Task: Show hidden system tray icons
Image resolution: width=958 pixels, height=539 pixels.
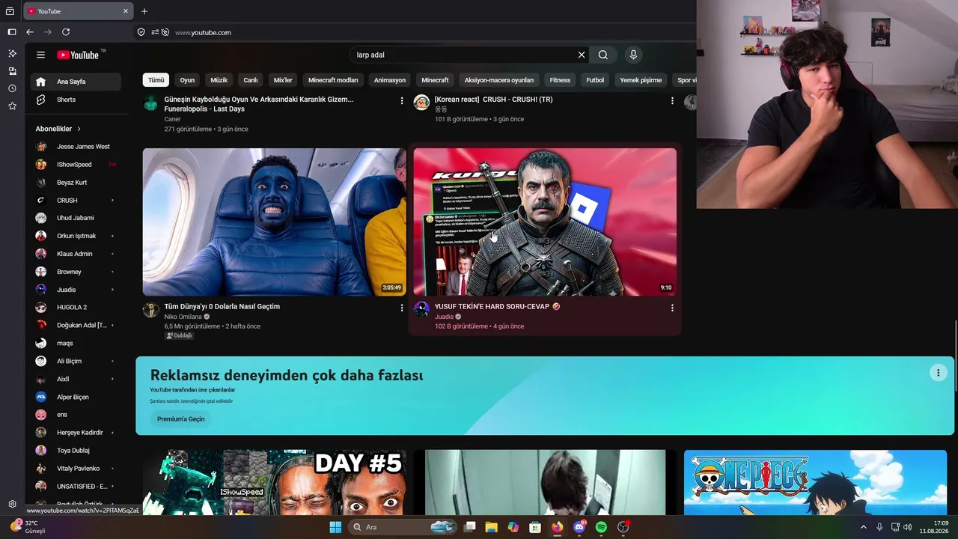Action: [864, 527]
